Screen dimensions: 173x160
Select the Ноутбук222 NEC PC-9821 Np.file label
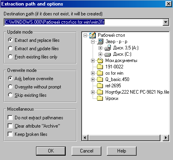pos(137,92)
